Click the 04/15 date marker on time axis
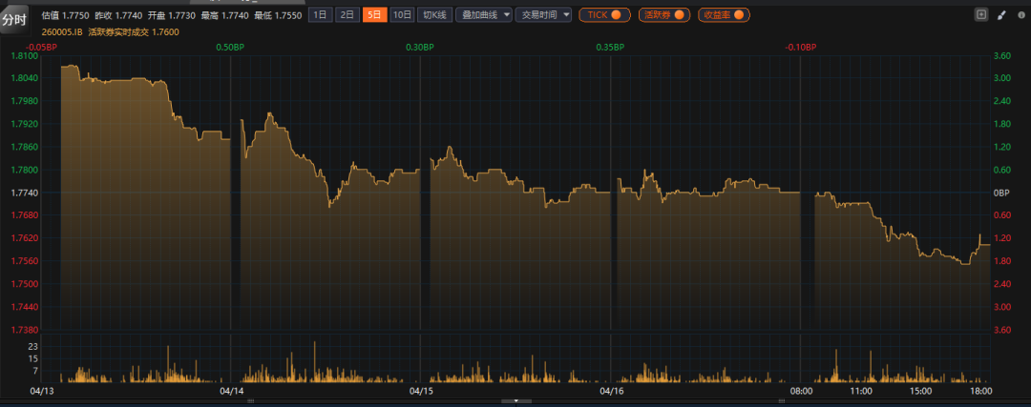 pos(421,391)
